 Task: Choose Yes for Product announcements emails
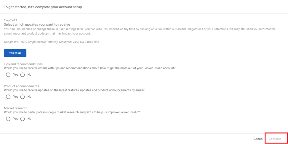coord(8,96)
